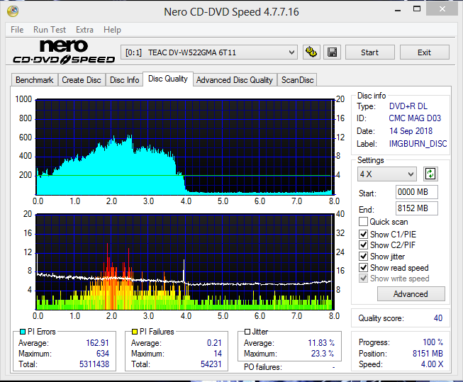Disable Show read speed checkbox

pos(363,267)
